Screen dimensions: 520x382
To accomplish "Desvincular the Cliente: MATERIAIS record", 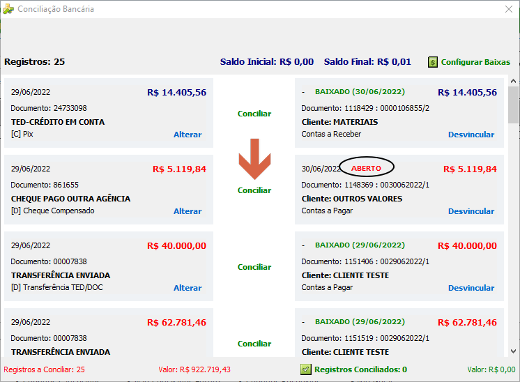I will (x=471, y=135).
